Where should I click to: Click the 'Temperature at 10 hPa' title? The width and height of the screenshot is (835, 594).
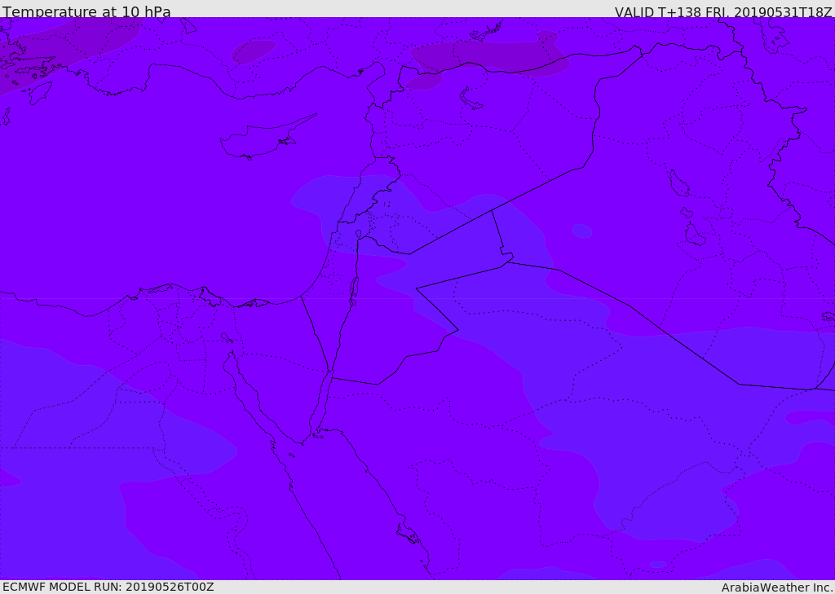click(86, 11)
